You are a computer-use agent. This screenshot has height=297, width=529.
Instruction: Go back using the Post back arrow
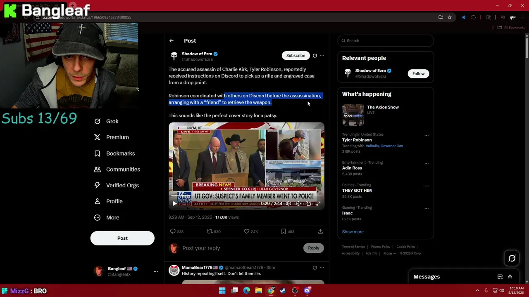click(172, 41)
